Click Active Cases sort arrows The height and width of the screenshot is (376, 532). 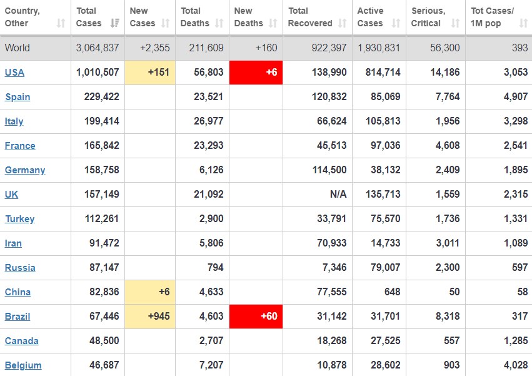pos(396,23)
